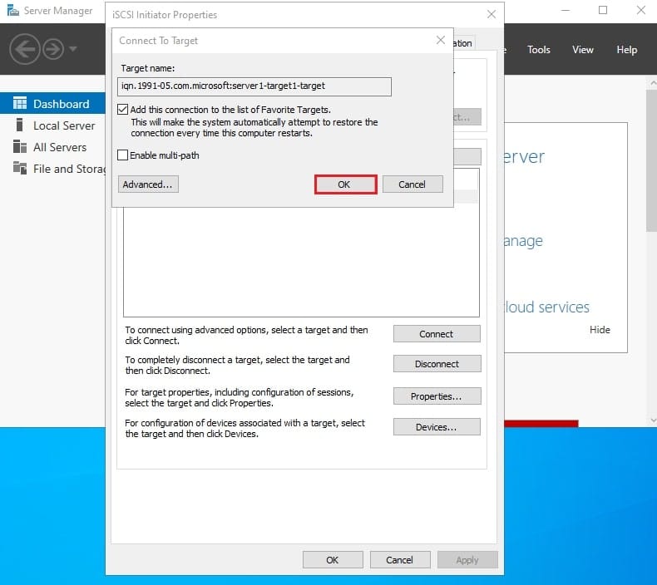
Task: Click the Server Manager forward arrow icon
Action: [x=53, y=49]
